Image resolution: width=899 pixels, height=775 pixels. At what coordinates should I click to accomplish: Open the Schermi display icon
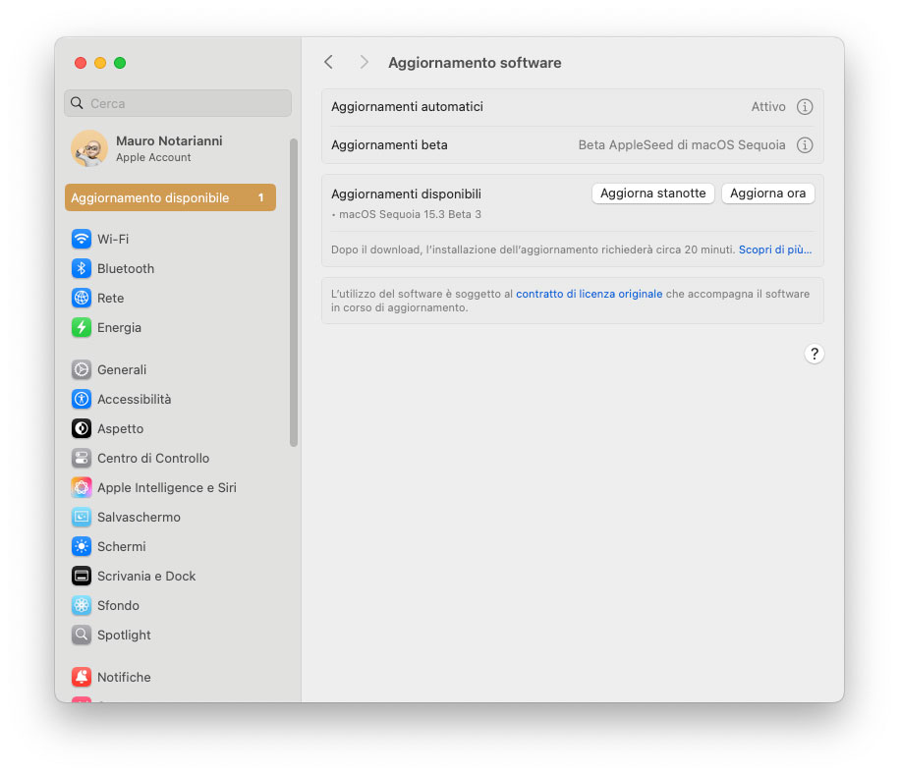click(x=81, y=546)
